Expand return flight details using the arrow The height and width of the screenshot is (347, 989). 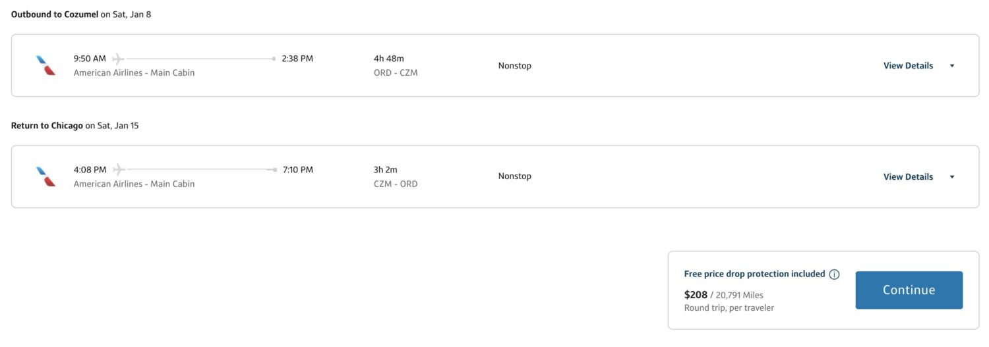click(x=952, y=177)
